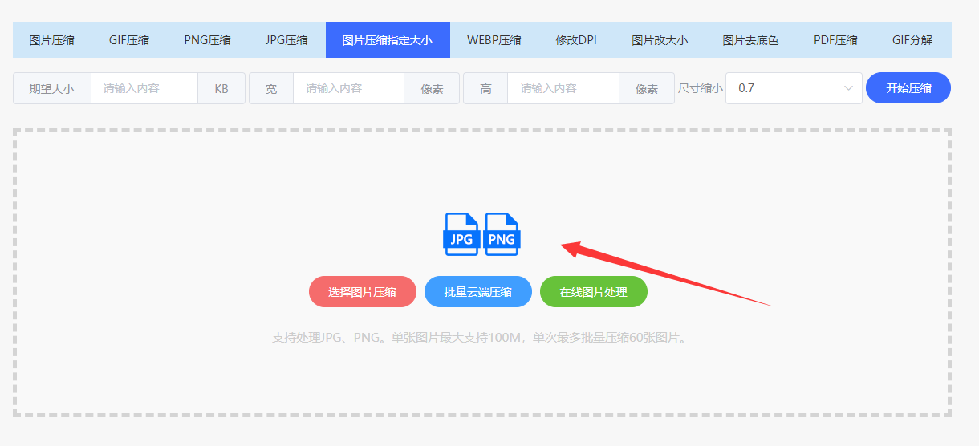Go to the WEBP压缩 tab
The height and width of the screenshot is (446, 979).
tap(494, 40)
